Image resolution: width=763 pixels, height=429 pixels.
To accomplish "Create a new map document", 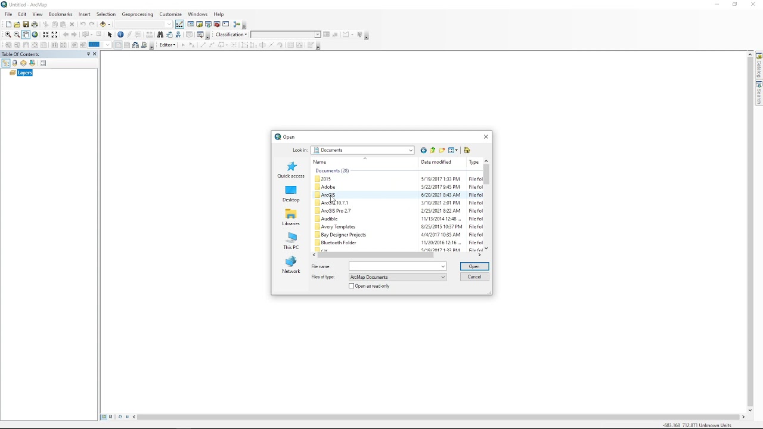I will 8,24.
